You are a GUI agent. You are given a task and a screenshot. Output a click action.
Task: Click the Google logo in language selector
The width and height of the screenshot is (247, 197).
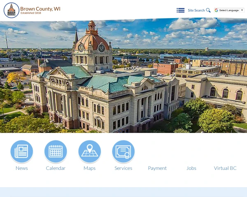(217, 10)
